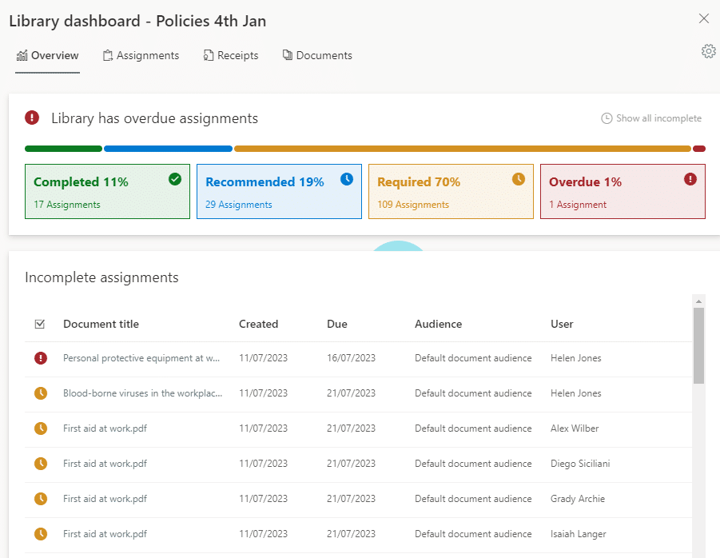Viewport: 720px width, 558px height.
Task: Click the clock icon beside "Blood-borne viruses" row
Action: 40,393
